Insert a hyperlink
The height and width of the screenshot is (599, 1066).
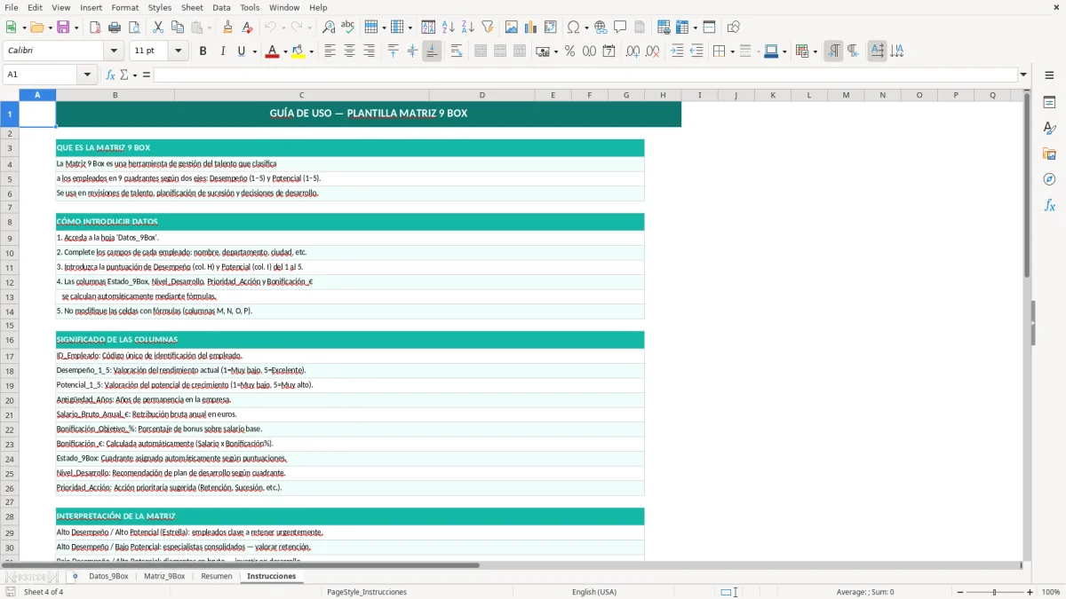click(x=601, y=28)
